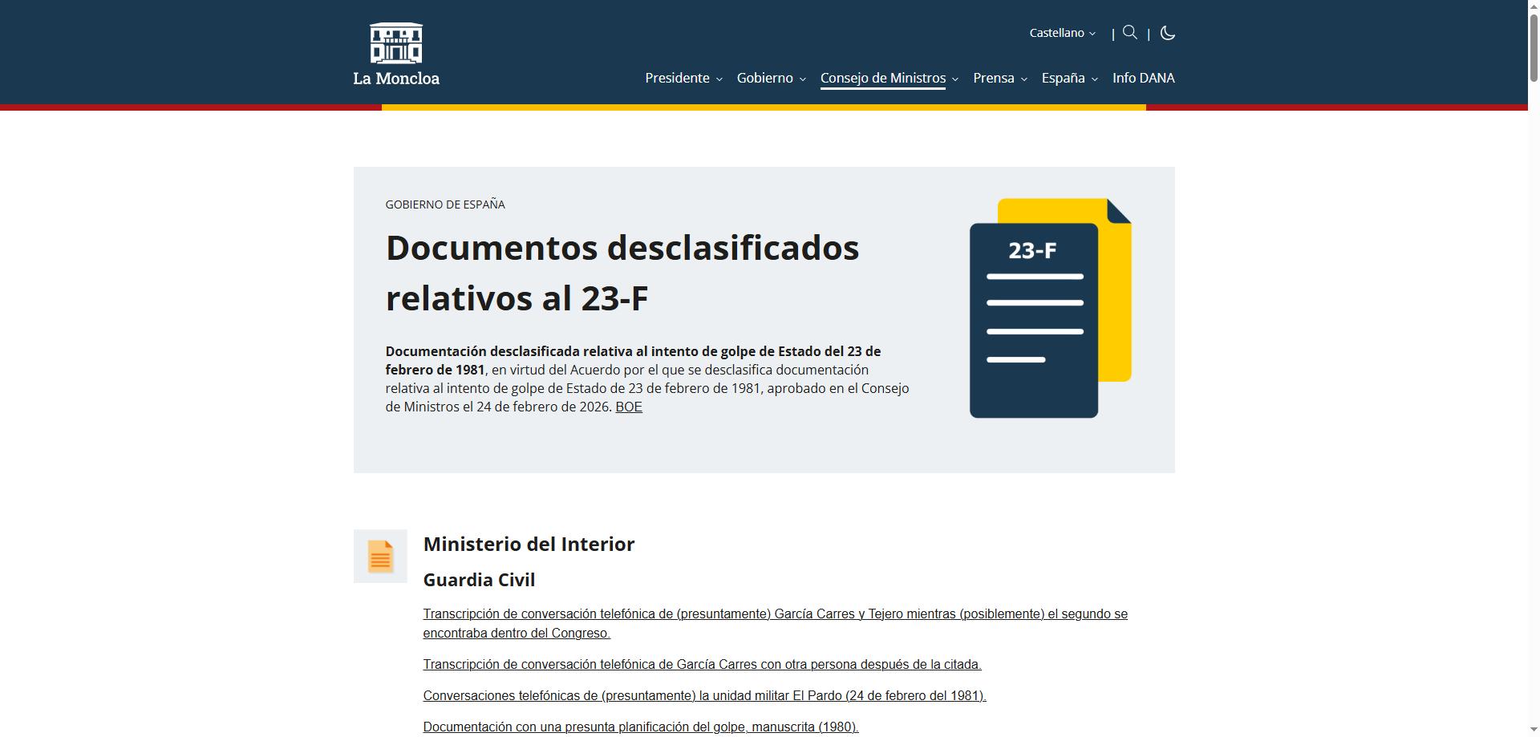1540x737 pixels.
Task: Open the Prensa menu
Action: 999,79
